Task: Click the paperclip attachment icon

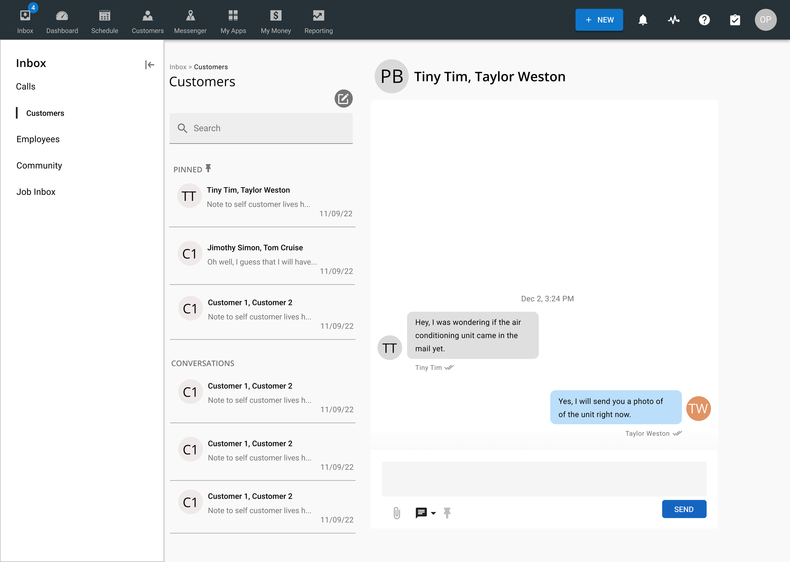Action: 397,513
